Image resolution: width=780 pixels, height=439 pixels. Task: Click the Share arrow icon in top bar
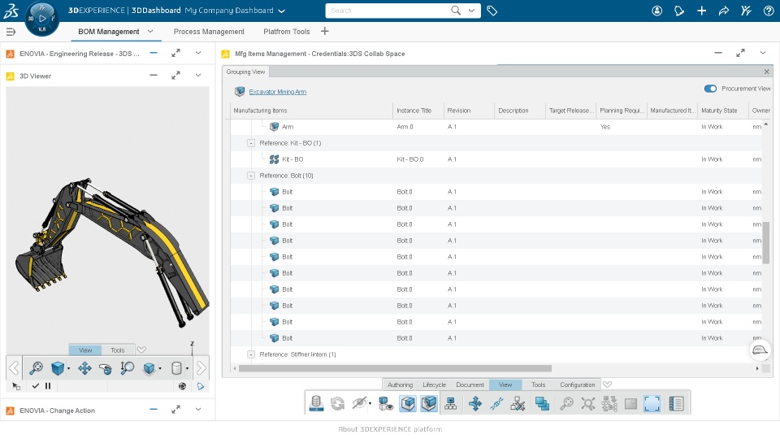point(724,11)
